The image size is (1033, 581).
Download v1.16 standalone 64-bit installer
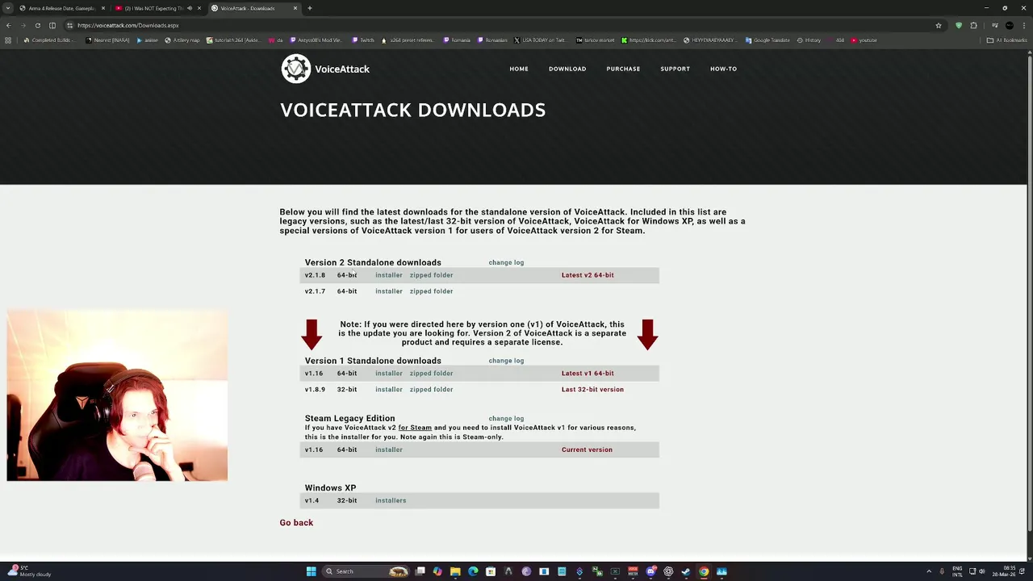click(388, 374)
